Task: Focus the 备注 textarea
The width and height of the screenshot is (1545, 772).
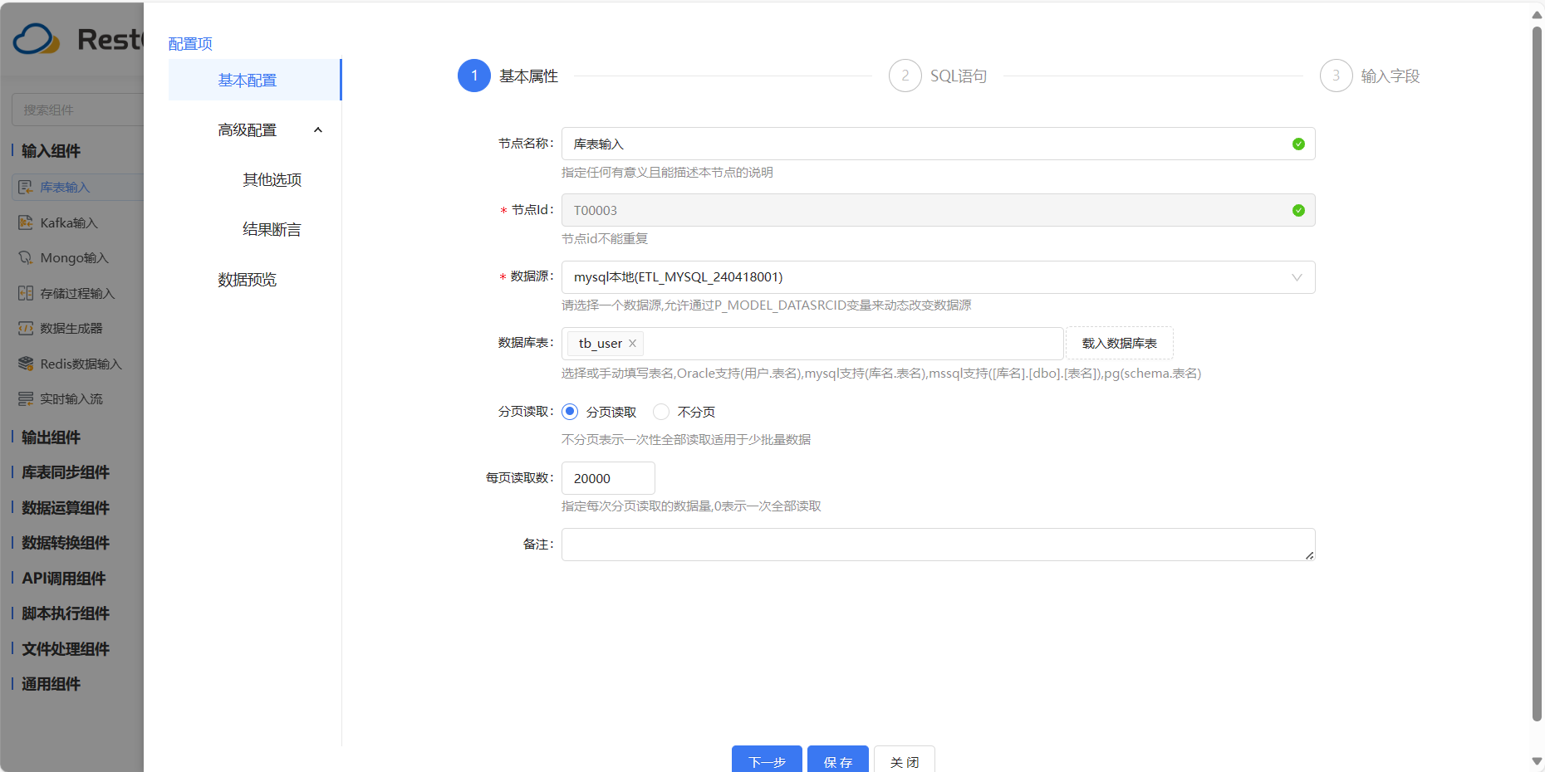Action: pyautogui.click(x=938, y=545)
